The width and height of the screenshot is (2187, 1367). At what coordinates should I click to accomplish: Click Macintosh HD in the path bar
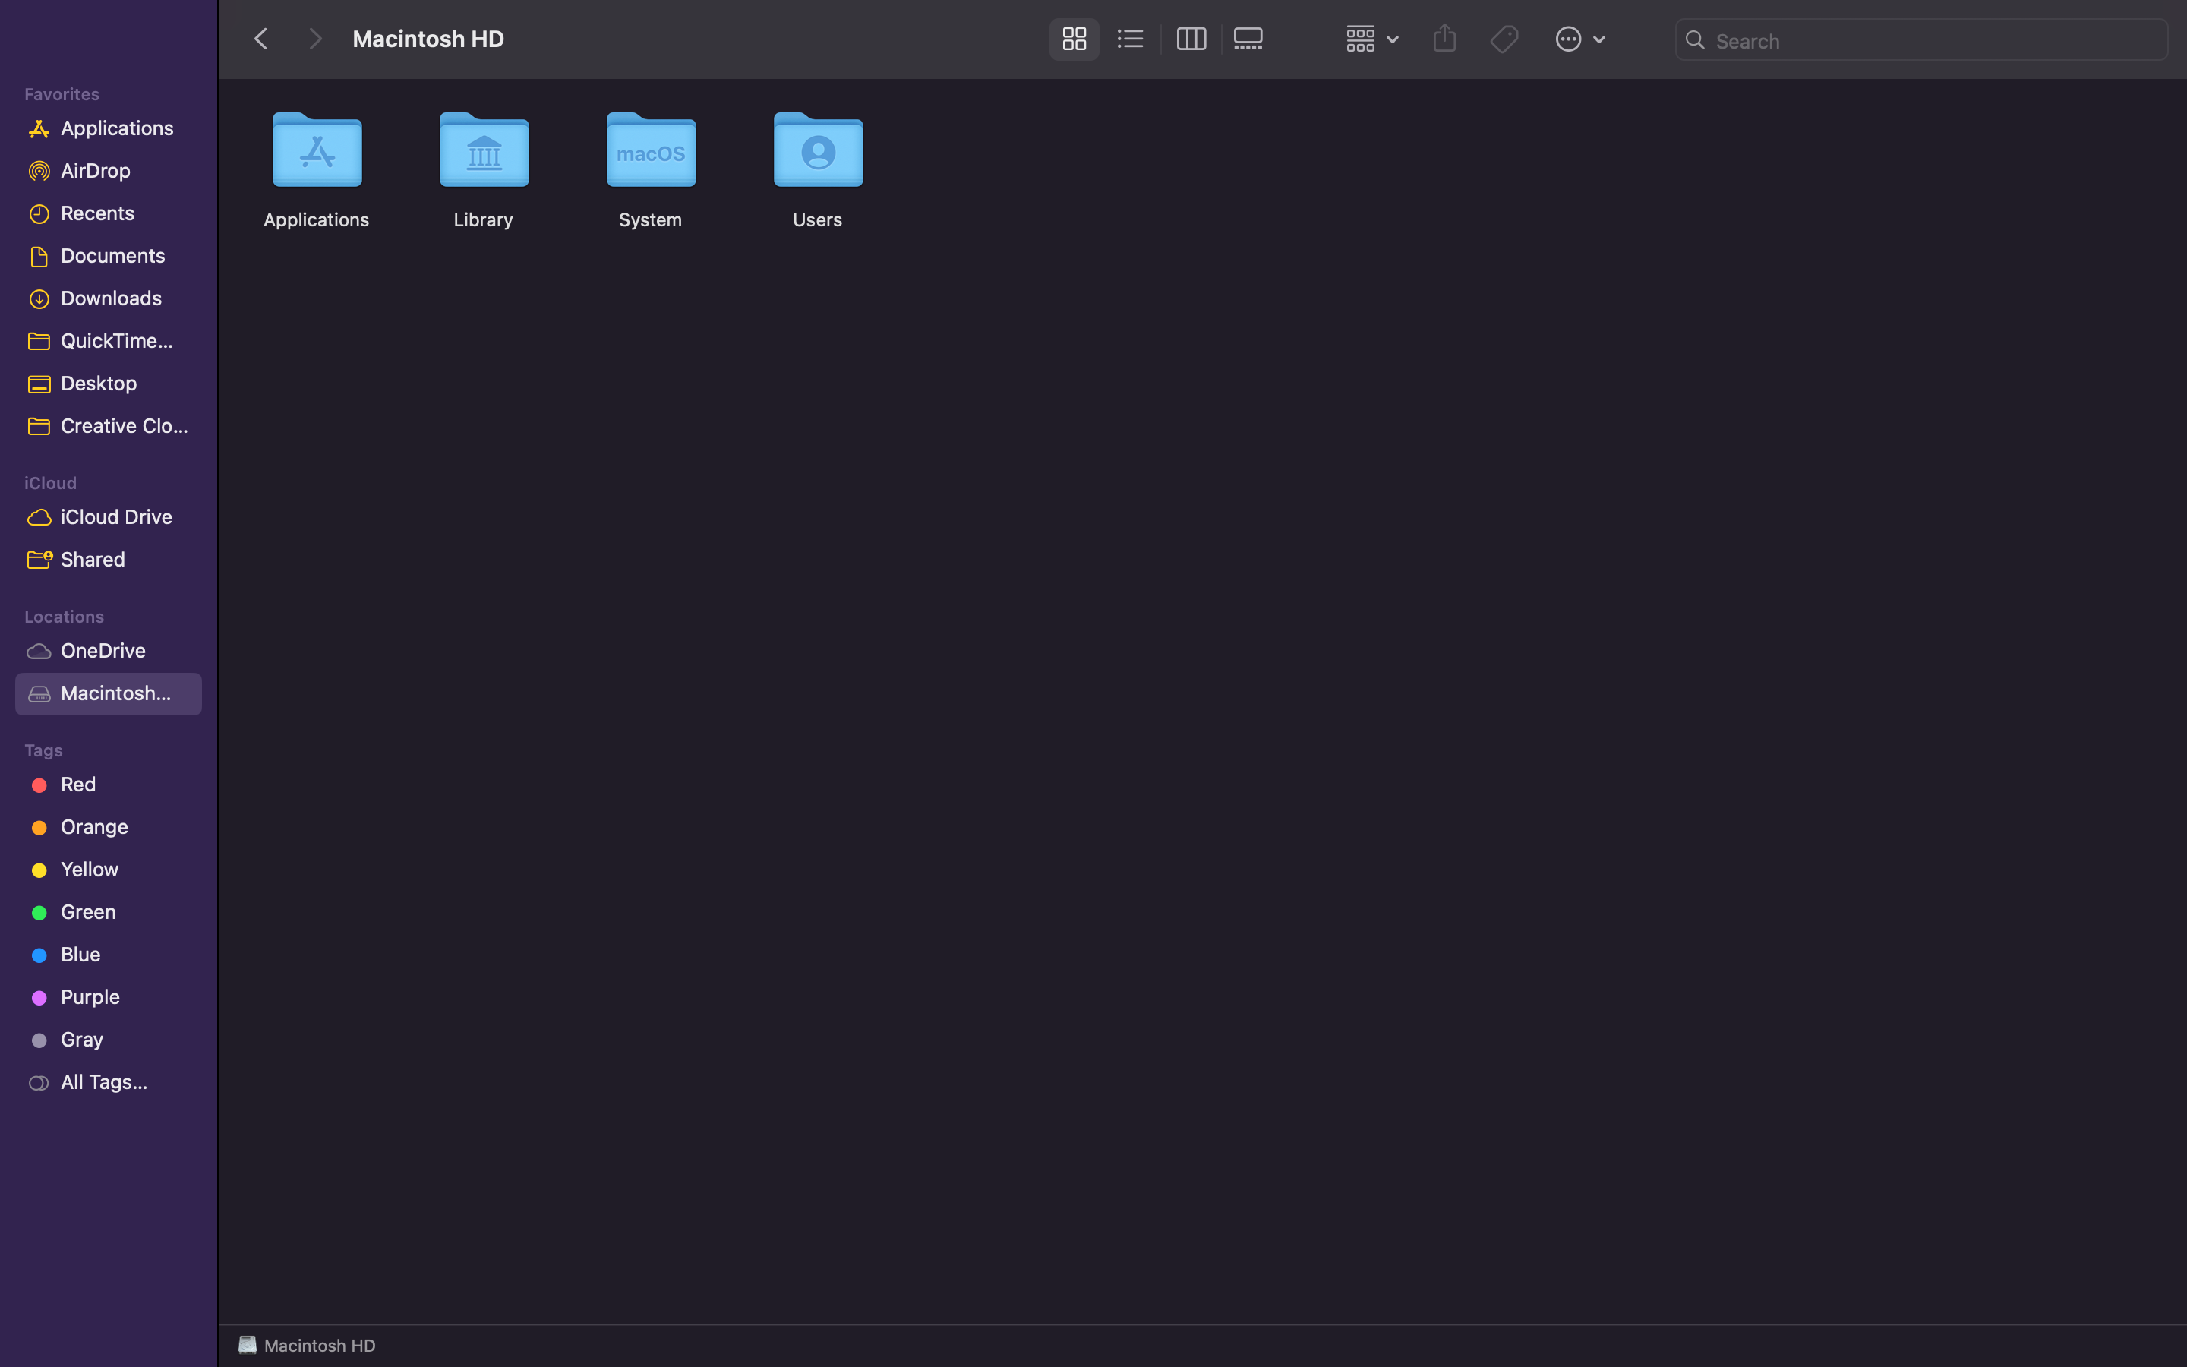pyautogui.click(x=308, y=1345)
